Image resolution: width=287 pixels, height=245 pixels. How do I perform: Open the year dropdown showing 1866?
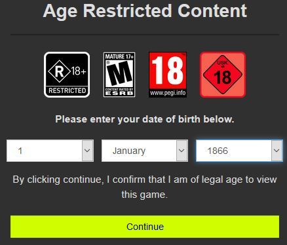click(239, 151)
